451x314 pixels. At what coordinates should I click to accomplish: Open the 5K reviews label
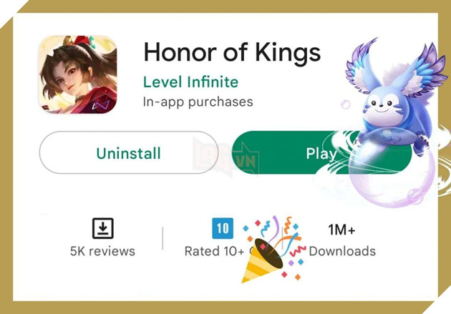pos(102,251)
